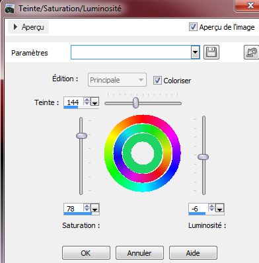This screenshot has width=259, height=263.
Task: Increase the Luminosité value with the up arrow
Action: point(211,206)
